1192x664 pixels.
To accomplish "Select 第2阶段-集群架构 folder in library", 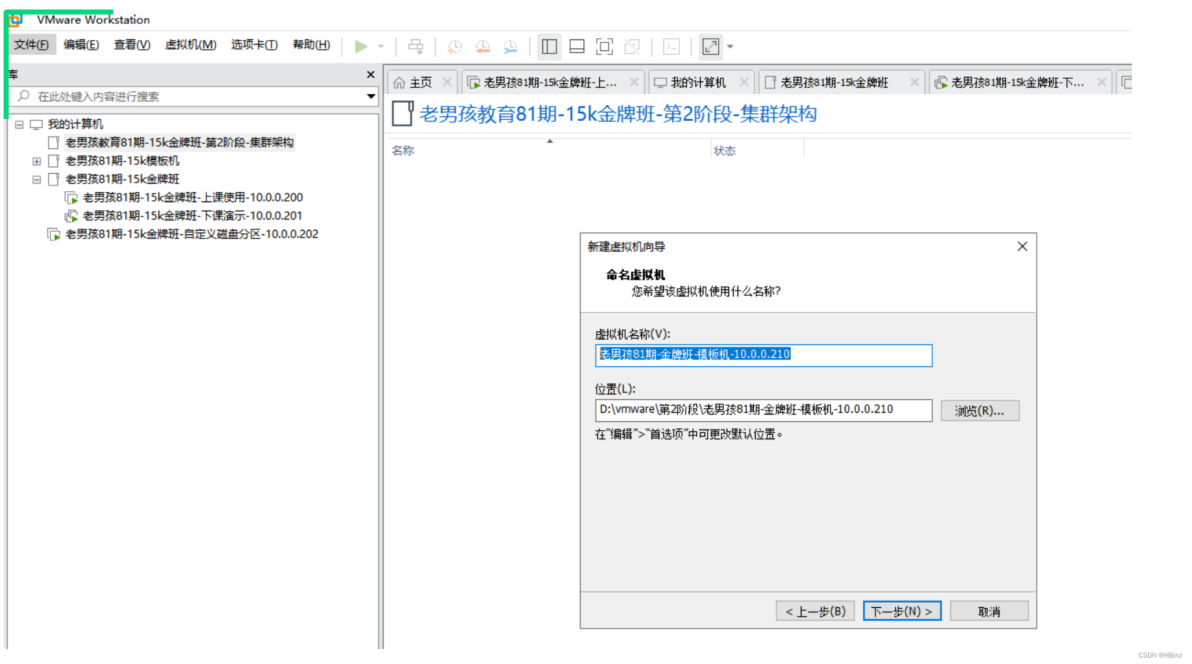I will [x=179, y=142].
